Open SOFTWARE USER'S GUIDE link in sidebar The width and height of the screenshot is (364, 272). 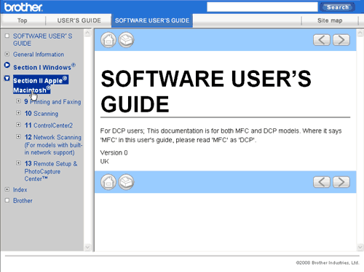pyautogui.click(x=43, y=39)
